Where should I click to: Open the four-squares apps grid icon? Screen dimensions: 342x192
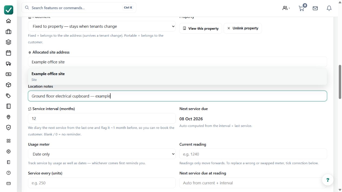click(8, 141)
